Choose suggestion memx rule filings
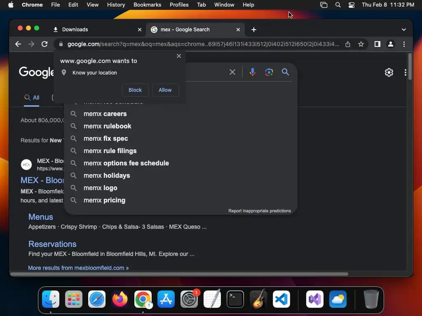The width and height of the screenshot is (422, 316). coord(181,151)
